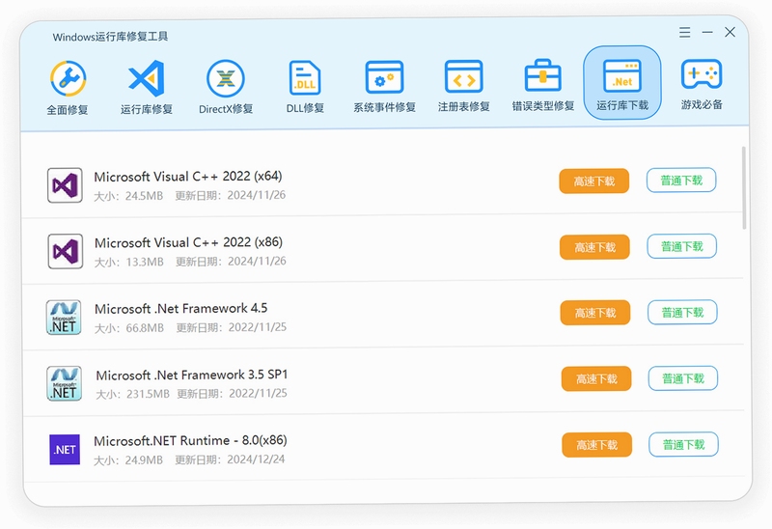Click the .NET logo for Framework 4.5
The image size is (772, 529).
[x=64, y=318]
